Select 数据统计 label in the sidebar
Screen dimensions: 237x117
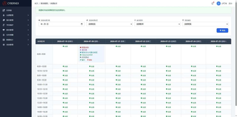pyautogui.click(x=10, y=40)
